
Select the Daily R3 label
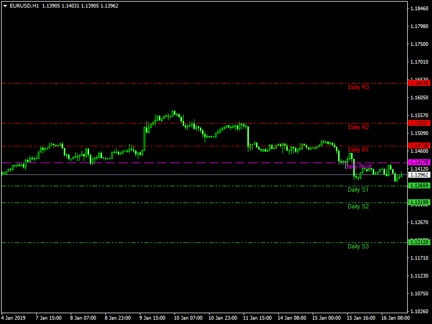tap(358, 87)
